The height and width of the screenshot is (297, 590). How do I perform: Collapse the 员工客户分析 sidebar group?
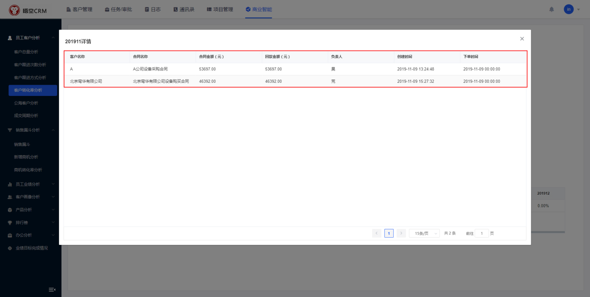31,38
